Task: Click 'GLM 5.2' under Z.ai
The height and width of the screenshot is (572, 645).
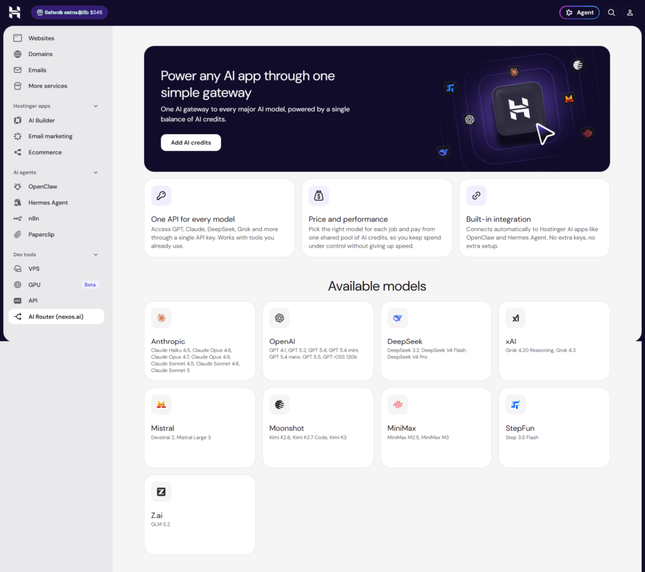Action: coord(161,524)
